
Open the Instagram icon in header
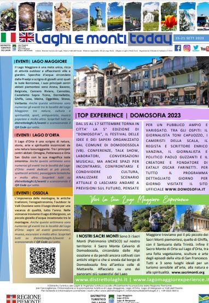tap(187, 48)
